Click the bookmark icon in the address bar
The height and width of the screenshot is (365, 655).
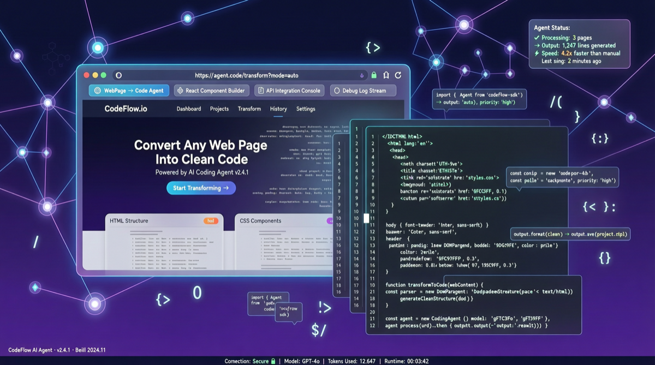click(x=386, y=75)
